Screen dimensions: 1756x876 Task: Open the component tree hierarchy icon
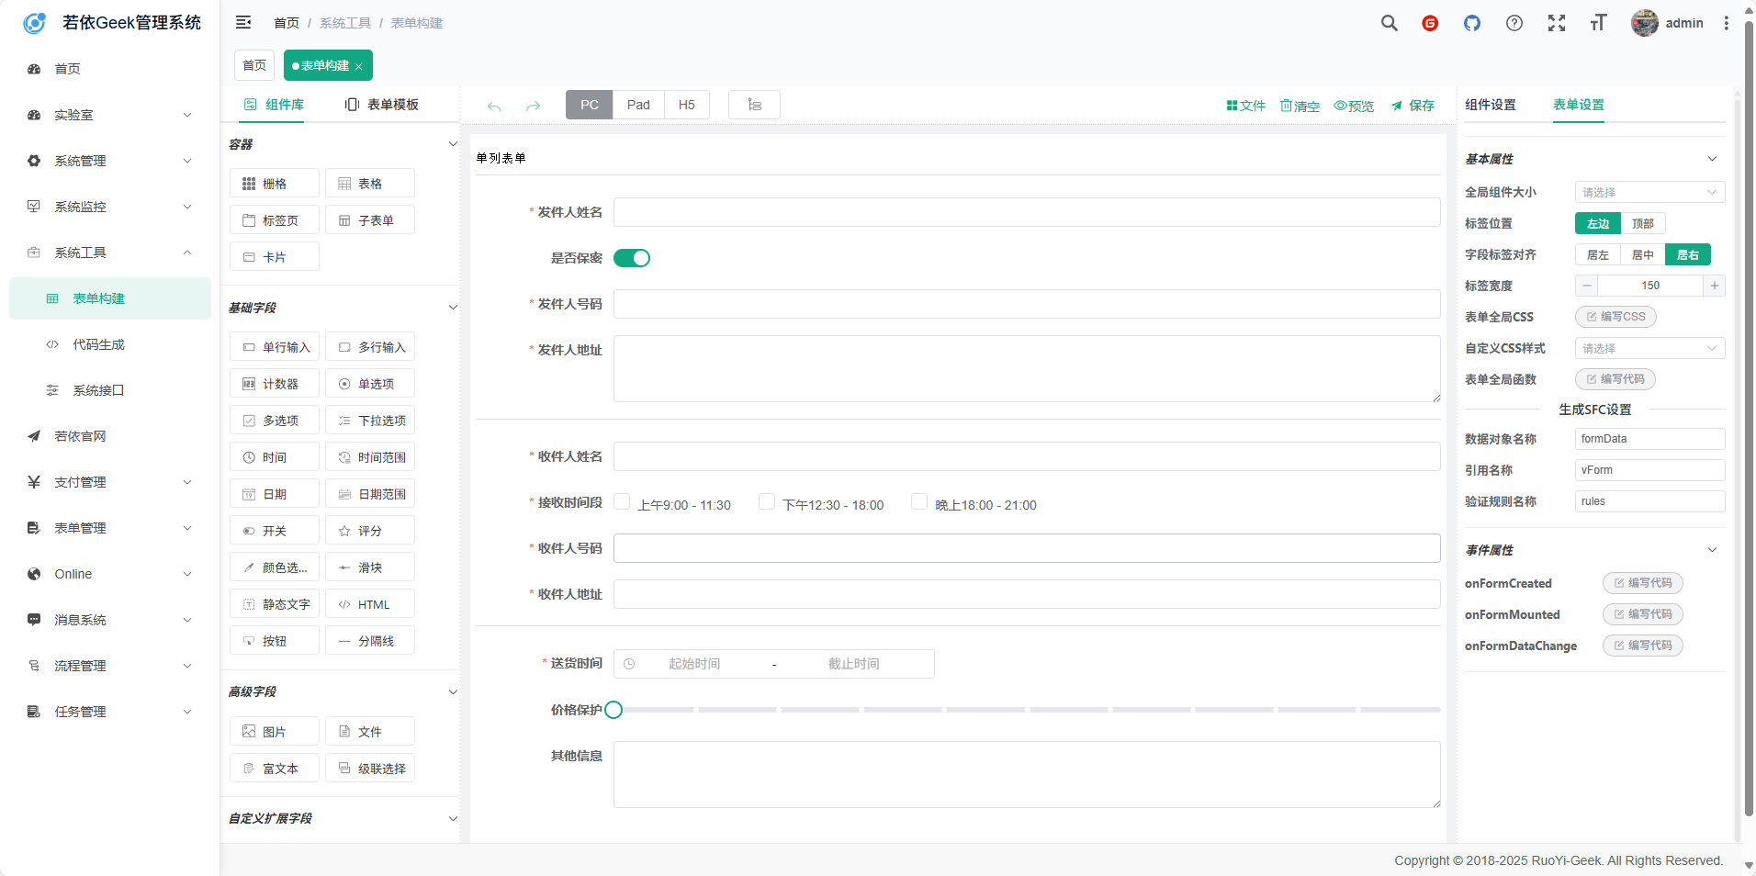754,105
